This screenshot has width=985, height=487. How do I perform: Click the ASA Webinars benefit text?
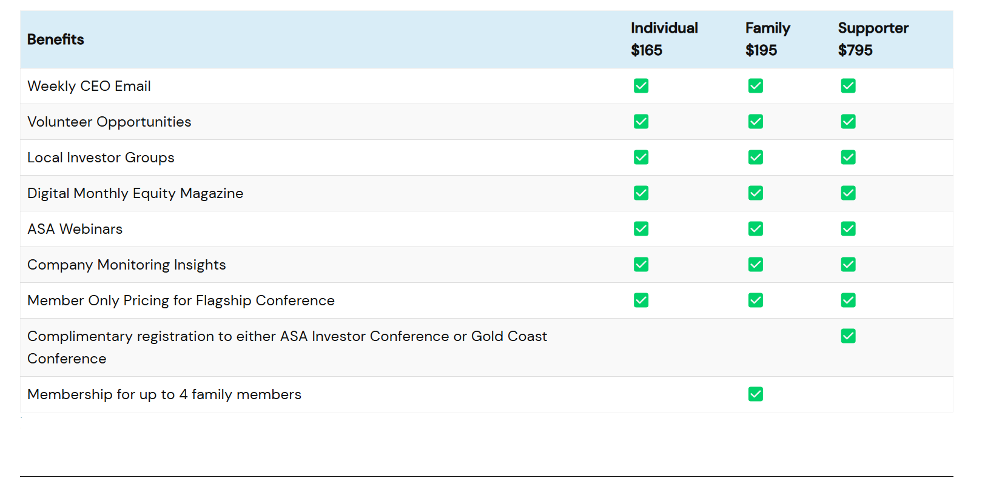click(x=75, y=229)
